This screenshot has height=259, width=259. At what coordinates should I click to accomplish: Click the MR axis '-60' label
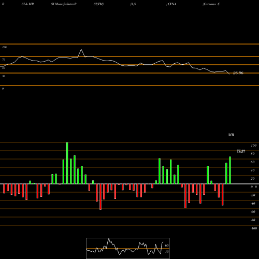coord(253,212)
